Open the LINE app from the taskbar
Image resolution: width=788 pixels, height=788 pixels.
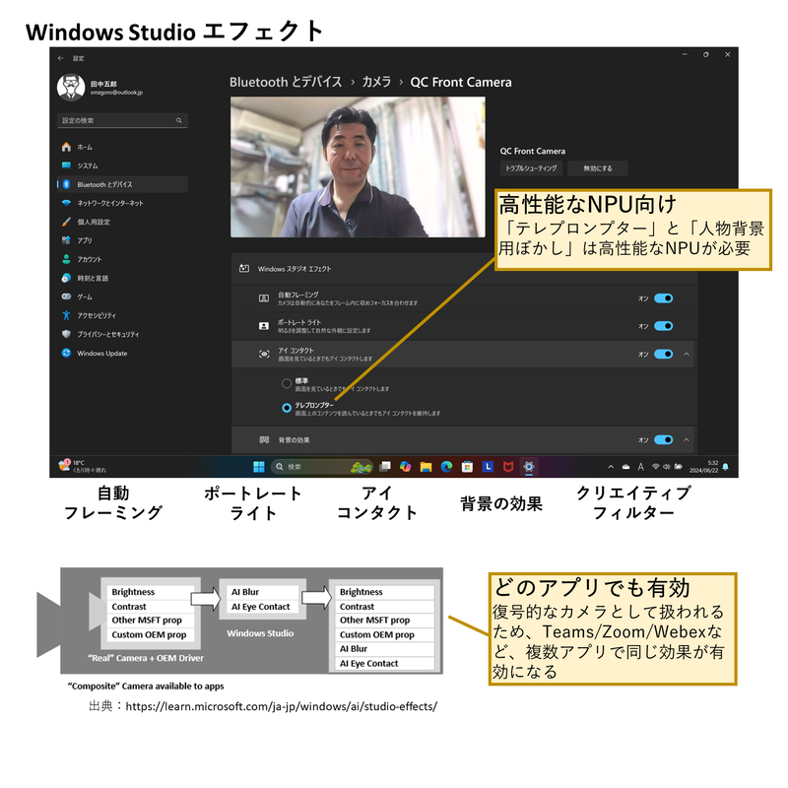[487, 466]
